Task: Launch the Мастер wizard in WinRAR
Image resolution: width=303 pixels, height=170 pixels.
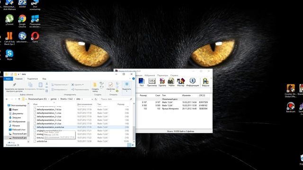Action: (181, 82)
